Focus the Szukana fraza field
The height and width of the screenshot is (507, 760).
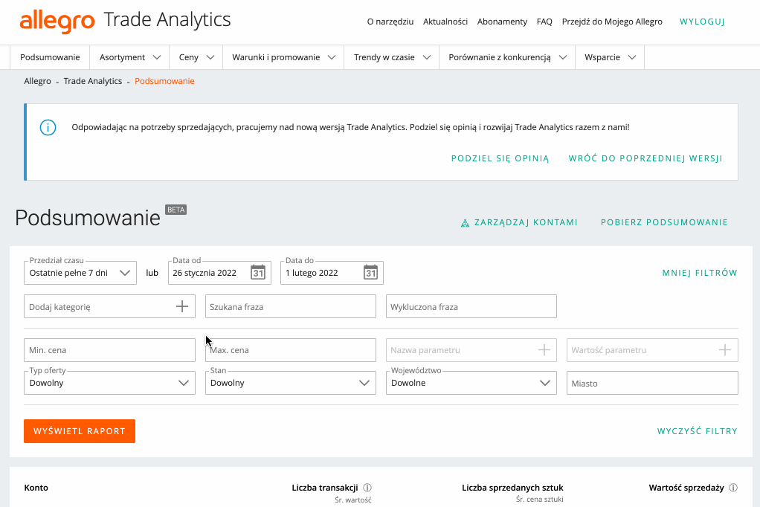click(x=290, y=306)
